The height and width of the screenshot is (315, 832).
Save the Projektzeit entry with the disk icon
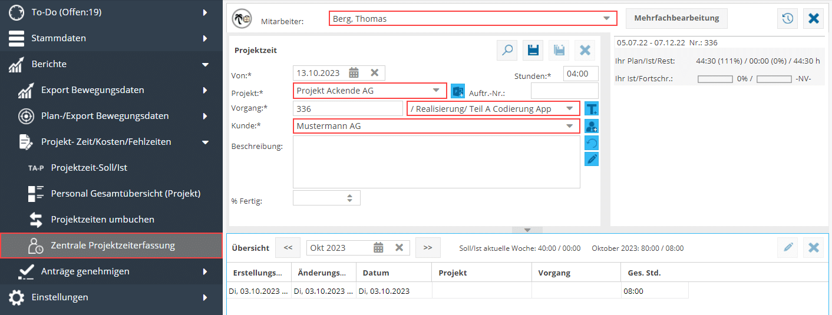[533, 51]
